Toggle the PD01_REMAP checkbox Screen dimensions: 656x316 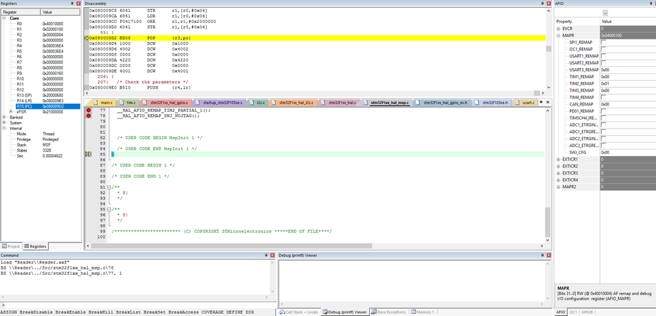point(603,111)
